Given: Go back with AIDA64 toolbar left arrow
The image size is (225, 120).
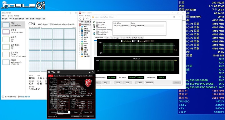Looking at the screenshot, I should click(x=80, y=18).
